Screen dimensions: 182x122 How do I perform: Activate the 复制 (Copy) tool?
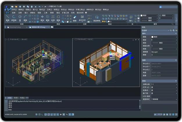[x=47, y=18]
